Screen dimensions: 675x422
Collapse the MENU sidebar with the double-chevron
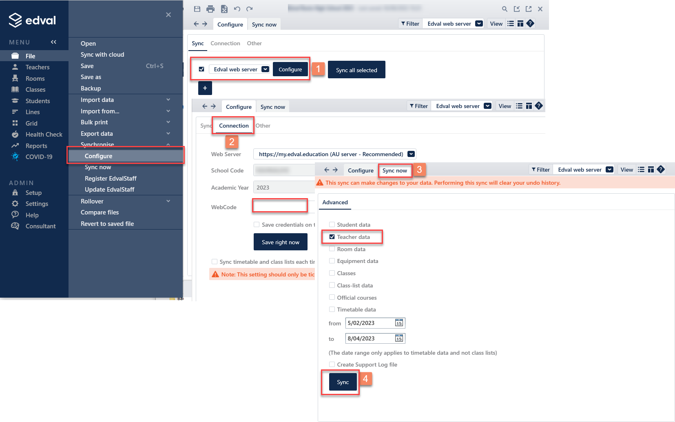coord(53,42)
